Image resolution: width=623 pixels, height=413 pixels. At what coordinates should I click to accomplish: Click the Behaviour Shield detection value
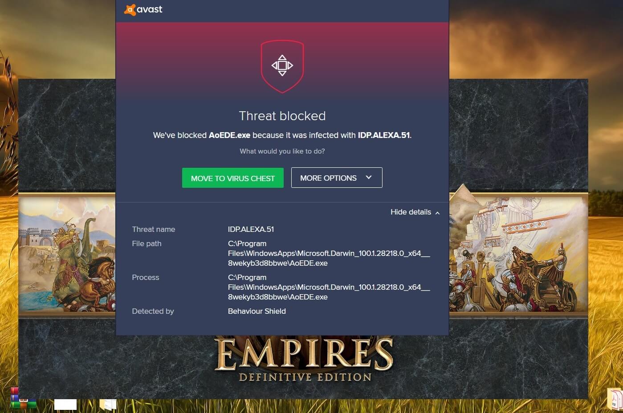[257, 311]
